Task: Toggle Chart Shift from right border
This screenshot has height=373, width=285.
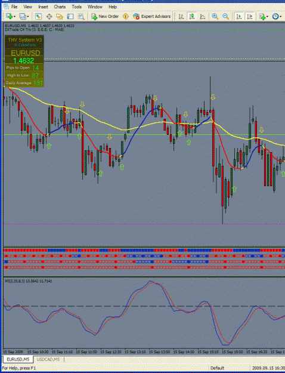Action: (250, 17)
